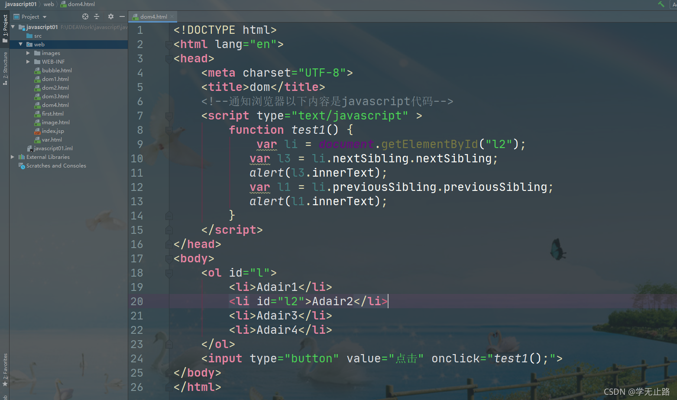
Task: Select bubble.html in the project tree
Action: click(57, 71)
